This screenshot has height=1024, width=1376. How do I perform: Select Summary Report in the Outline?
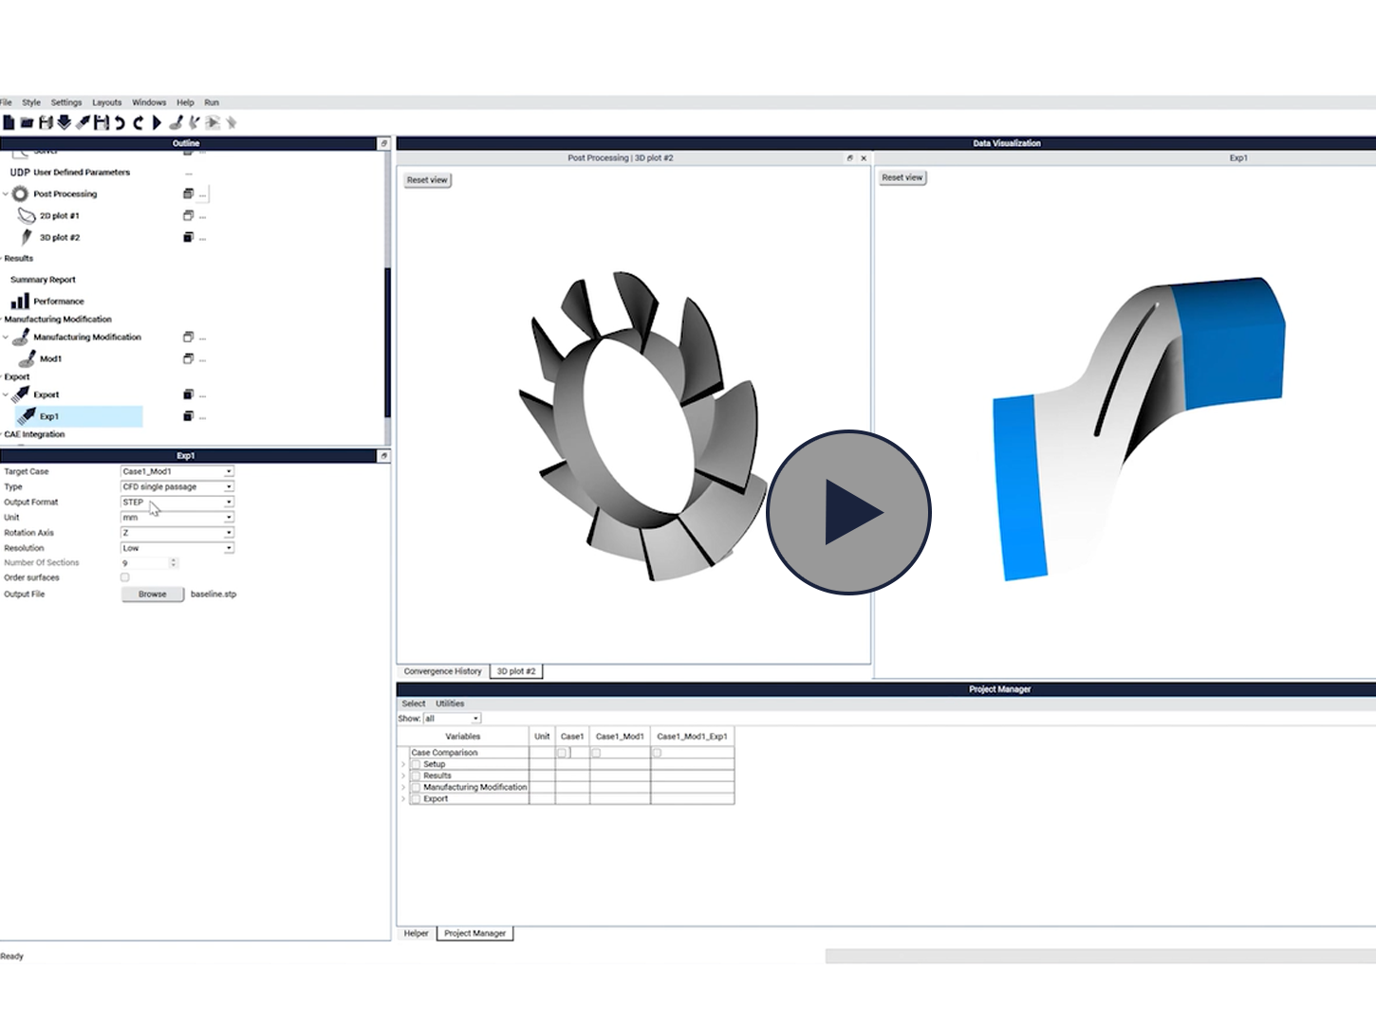(x=43, y=280)
